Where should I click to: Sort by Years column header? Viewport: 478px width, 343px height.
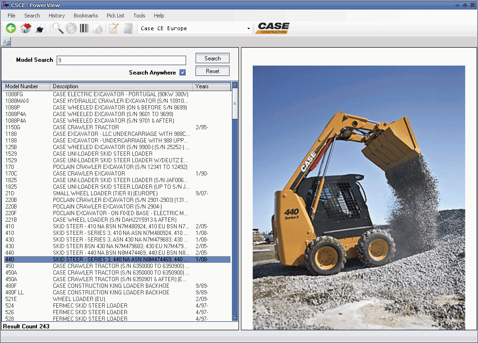212,86
